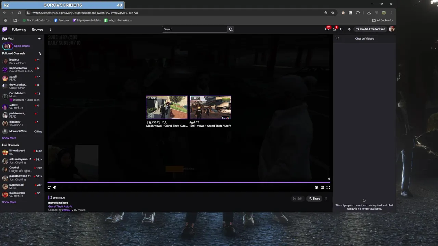Open the whispers speech bubble icon
The image size is (438, 246).
pyautogui.click(x=342, y=29)
